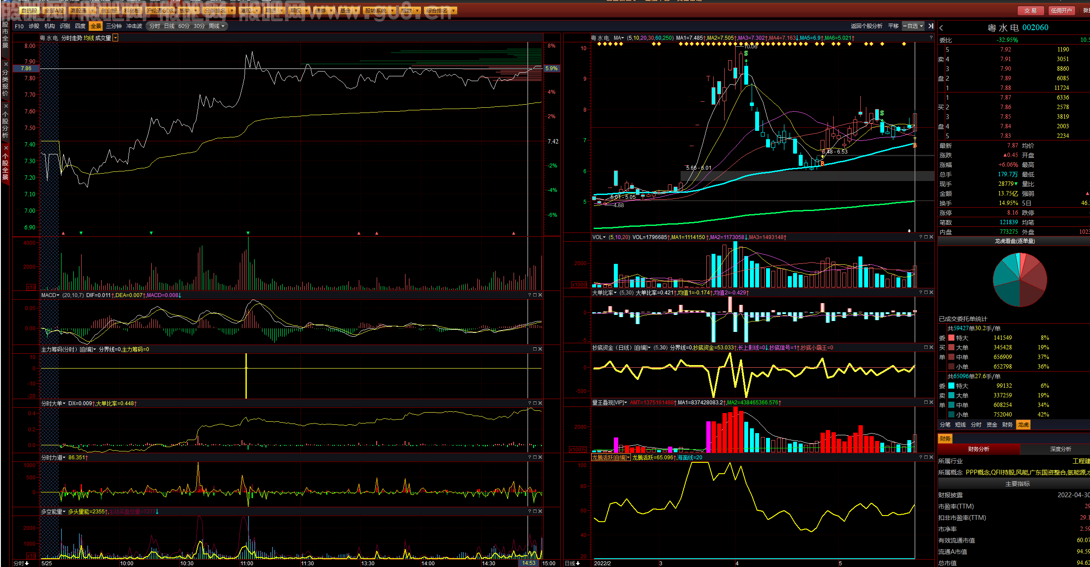Click the 低佣开户 account button
The width and height of the screenshot is (1090, 567).
click(1061, 10)
